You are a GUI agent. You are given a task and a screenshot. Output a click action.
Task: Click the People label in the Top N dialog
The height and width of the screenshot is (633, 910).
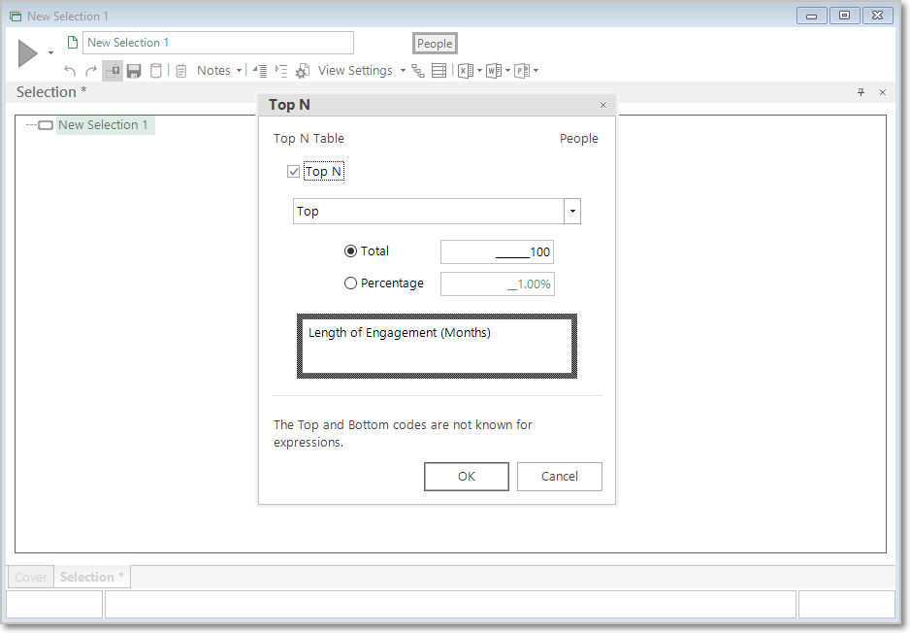578,139
